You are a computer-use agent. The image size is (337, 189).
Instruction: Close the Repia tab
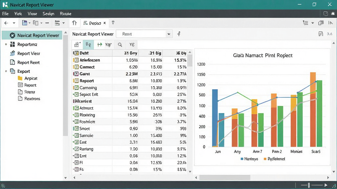pos(104,23)
